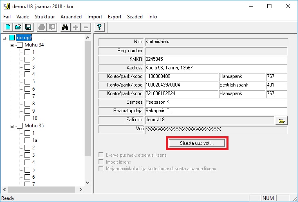Click the Raamatupidaja field Shkaperin O.
Screen dimensions: 298x202
(217, 111)
